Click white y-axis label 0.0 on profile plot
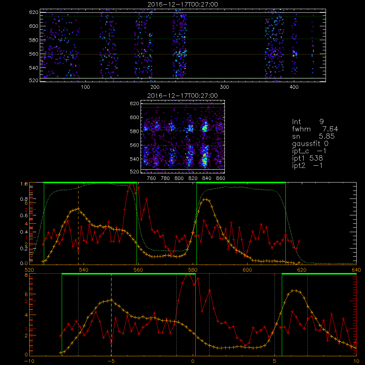This screenshot has height=365, width=365. [x=24, y=263]
